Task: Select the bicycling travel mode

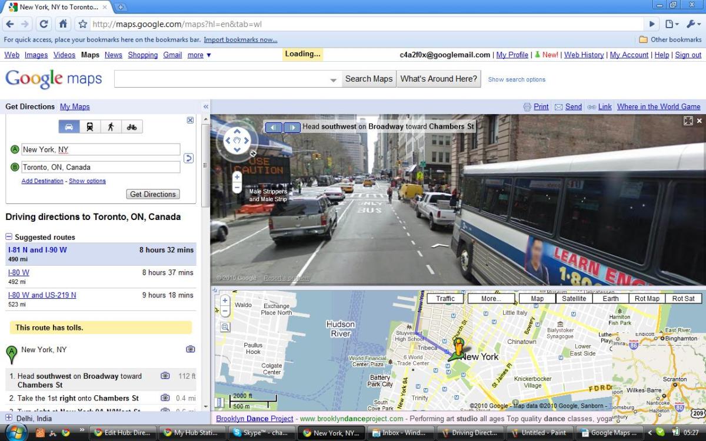Action: tap(132, 126)
